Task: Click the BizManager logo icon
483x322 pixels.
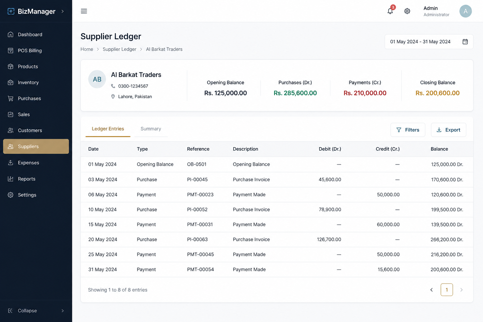Action: (x=11, y=11)
